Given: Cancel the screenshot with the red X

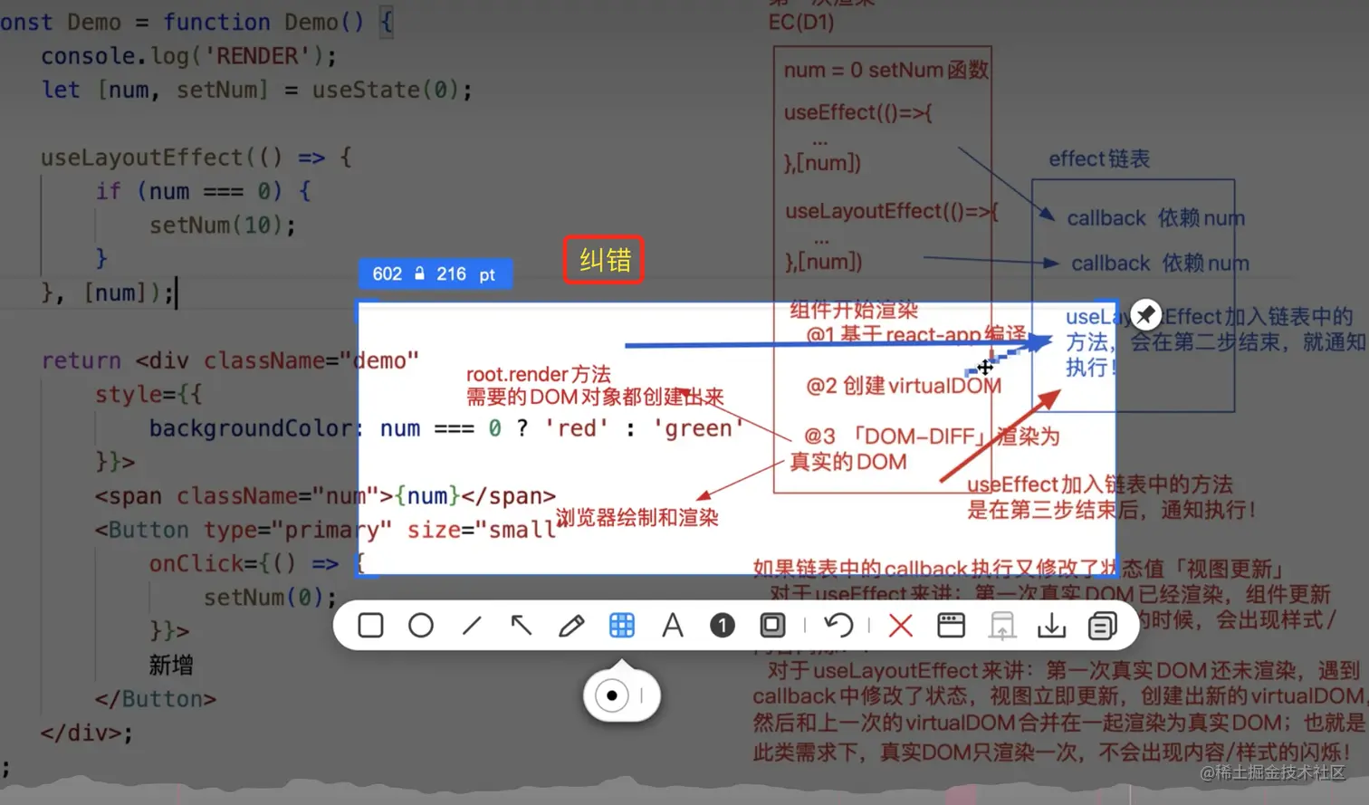Looking at the screenshot, I should 901,626.
